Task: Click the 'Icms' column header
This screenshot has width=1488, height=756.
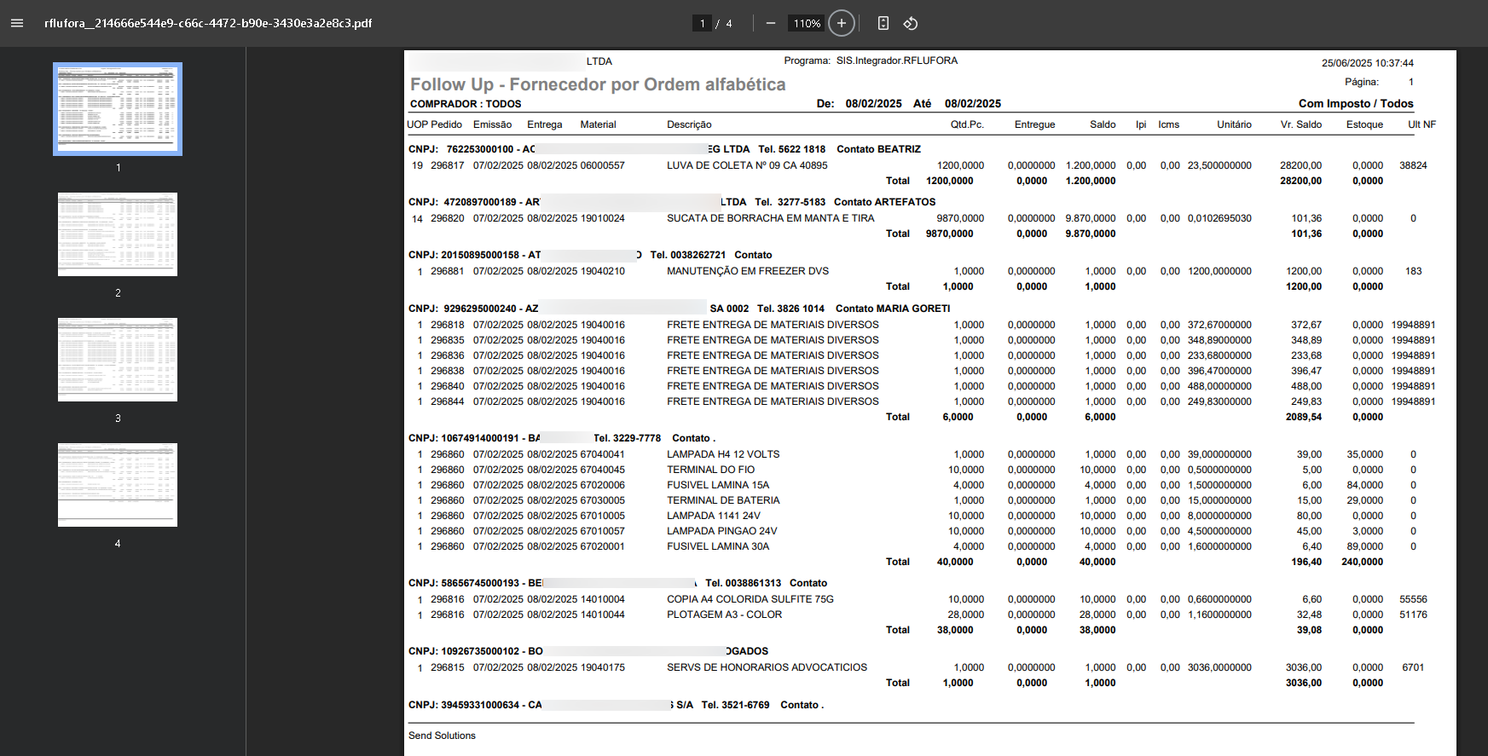Action: click(1169, 124)
